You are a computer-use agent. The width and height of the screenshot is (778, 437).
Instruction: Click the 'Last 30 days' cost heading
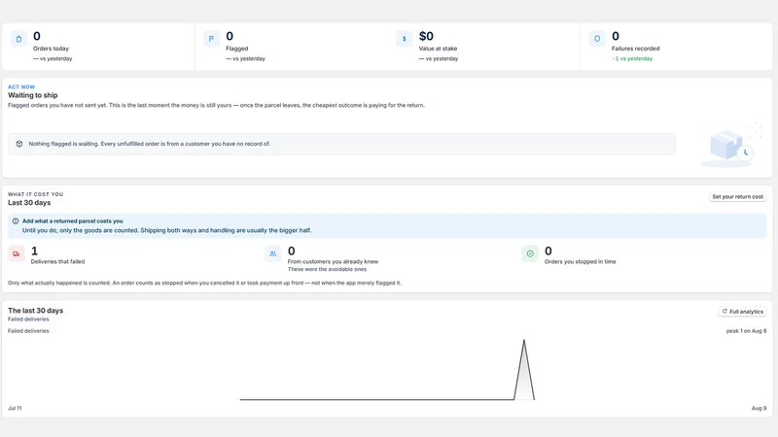point(29,203)
